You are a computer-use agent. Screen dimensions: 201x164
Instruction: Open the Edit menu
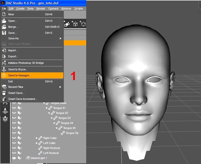[x=11, y=9]
